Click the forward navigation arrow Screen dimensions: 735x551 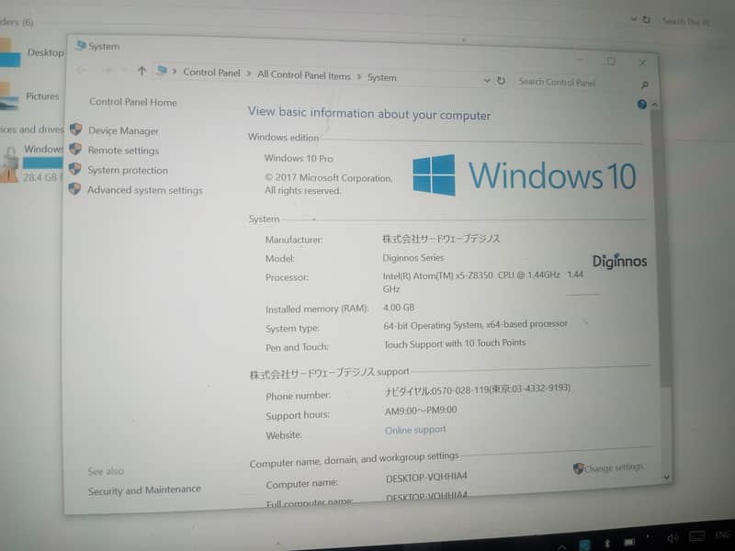108,70
